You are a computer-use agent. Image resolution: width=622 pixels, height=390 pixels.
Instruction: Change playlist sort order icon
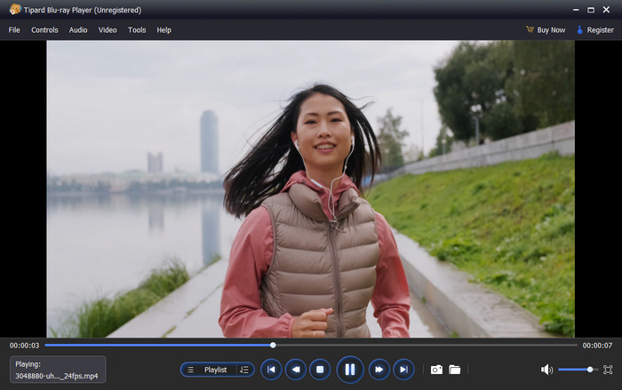[x=244, y=370]
